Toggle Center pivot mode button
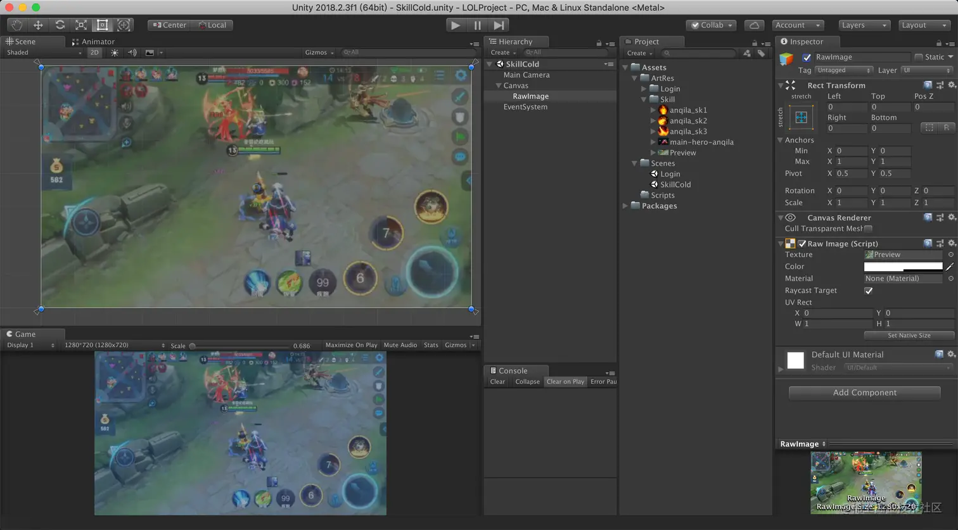This screenshot has height=530, width=958. tap(170, 25)
